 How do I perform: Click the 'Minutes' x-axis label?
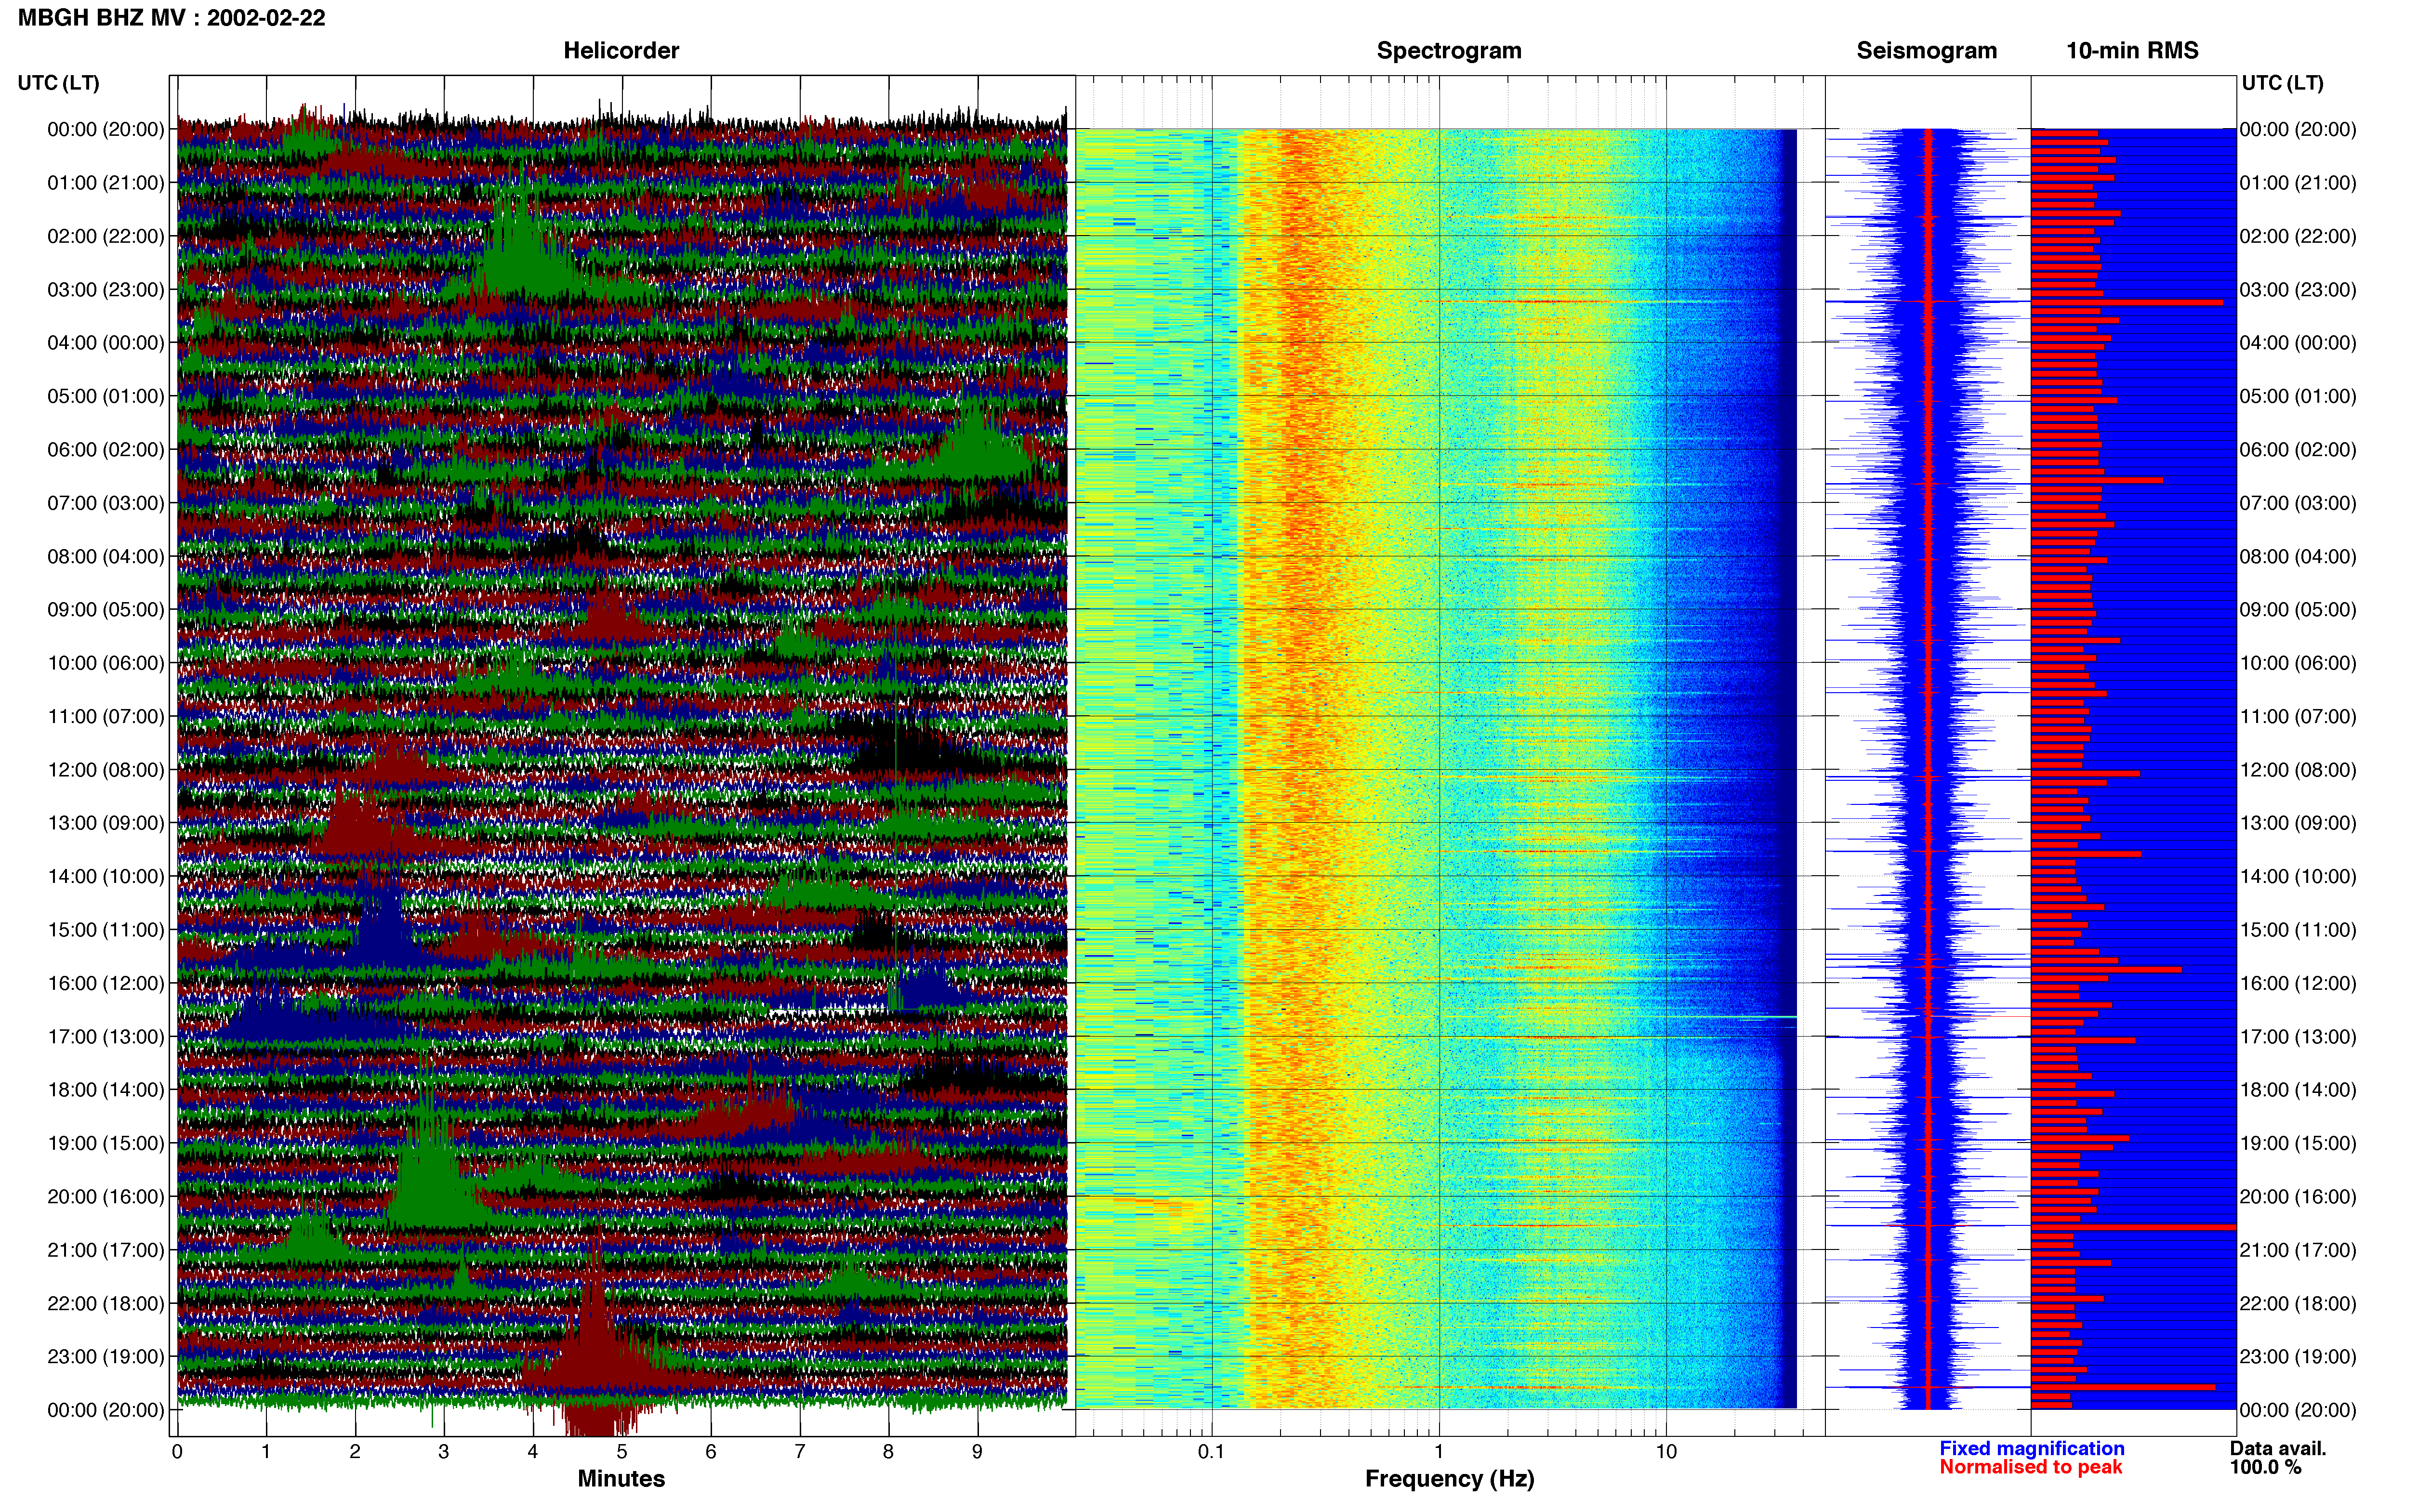click(621, 1479)
